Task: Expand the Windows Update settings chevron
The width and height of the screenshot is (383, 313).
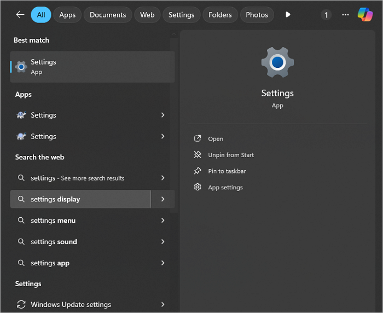Action: (163, 304)
